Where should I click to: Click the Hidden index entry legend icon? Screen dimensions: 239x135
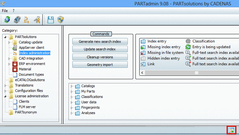(143, 59)
